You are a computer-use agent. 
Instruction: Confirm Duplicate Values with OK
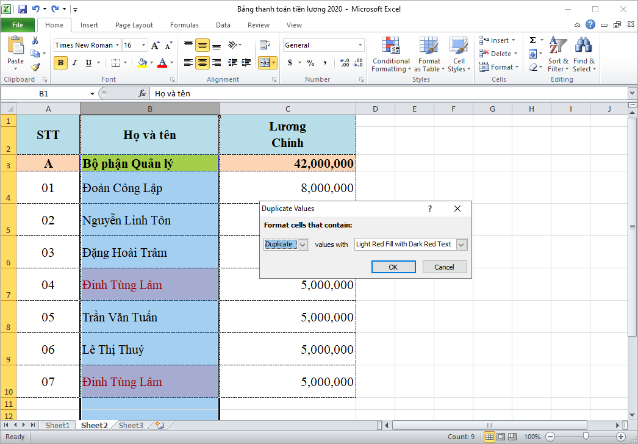tap(393, 267)
